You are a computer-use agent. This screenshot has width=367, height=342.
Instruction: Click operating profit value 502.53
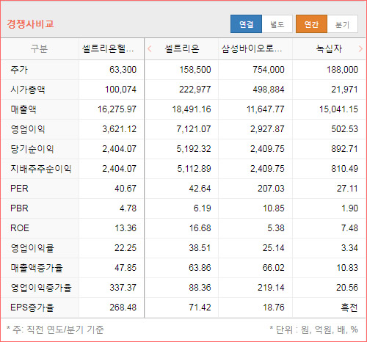[344, 129]
